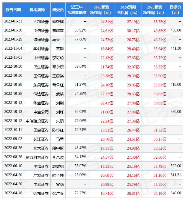Open the 东方财富证券 institution entry
Viewport: 183px width, 200px height.
(37, 157)
